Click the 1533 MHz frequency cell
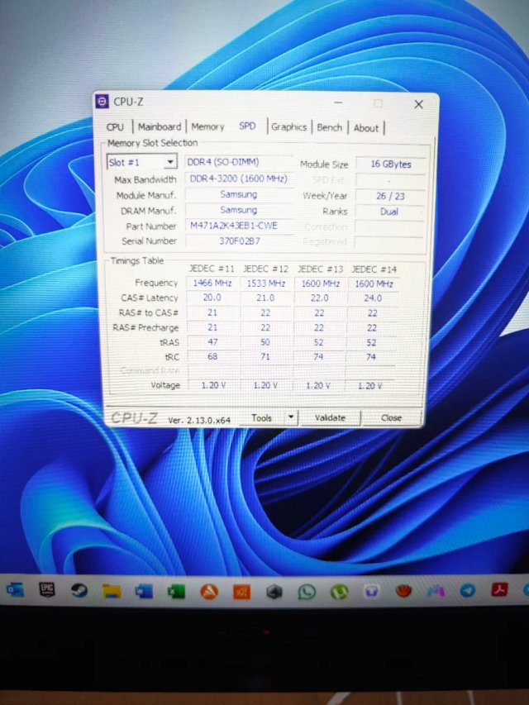This screenshot has height=705, width=529. point(265,283)
